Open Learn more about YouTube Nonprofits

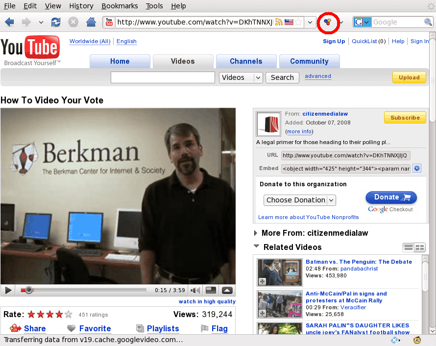point(308,217)
